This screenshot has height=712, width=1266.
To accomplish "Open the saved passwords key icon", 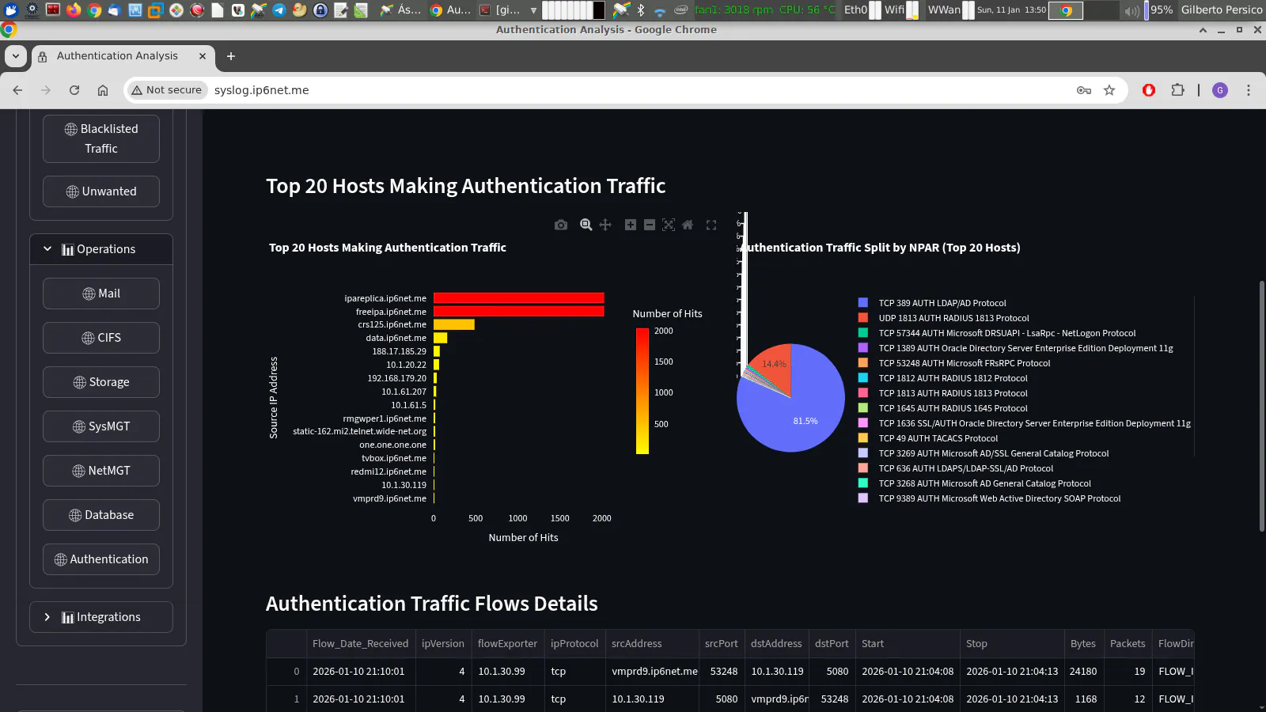I will click(1084, 90).
